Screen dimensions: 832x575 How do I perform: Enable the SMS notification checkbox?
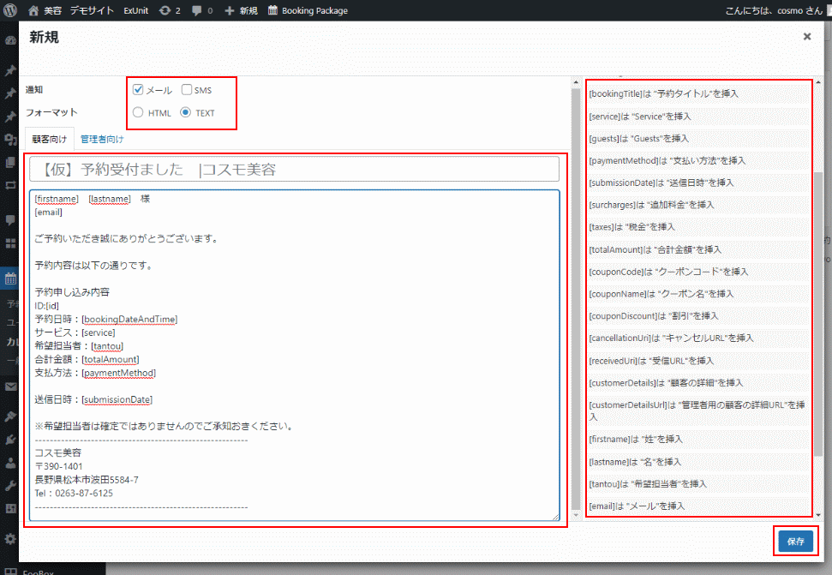(187, 90)
